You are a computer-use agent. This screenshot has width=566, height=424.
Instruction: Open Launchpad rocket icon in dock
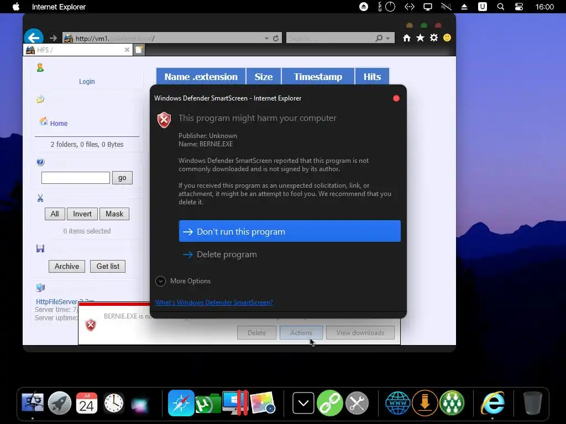pyautogui.click(x=60, y=402)
